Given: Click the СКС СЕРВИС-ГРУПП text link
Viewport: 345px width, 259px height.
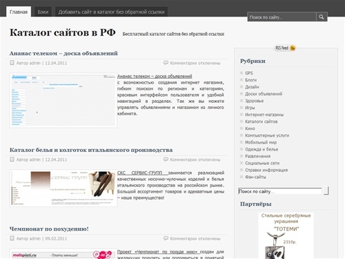Looking at the screenshot, I should (142, 173).
